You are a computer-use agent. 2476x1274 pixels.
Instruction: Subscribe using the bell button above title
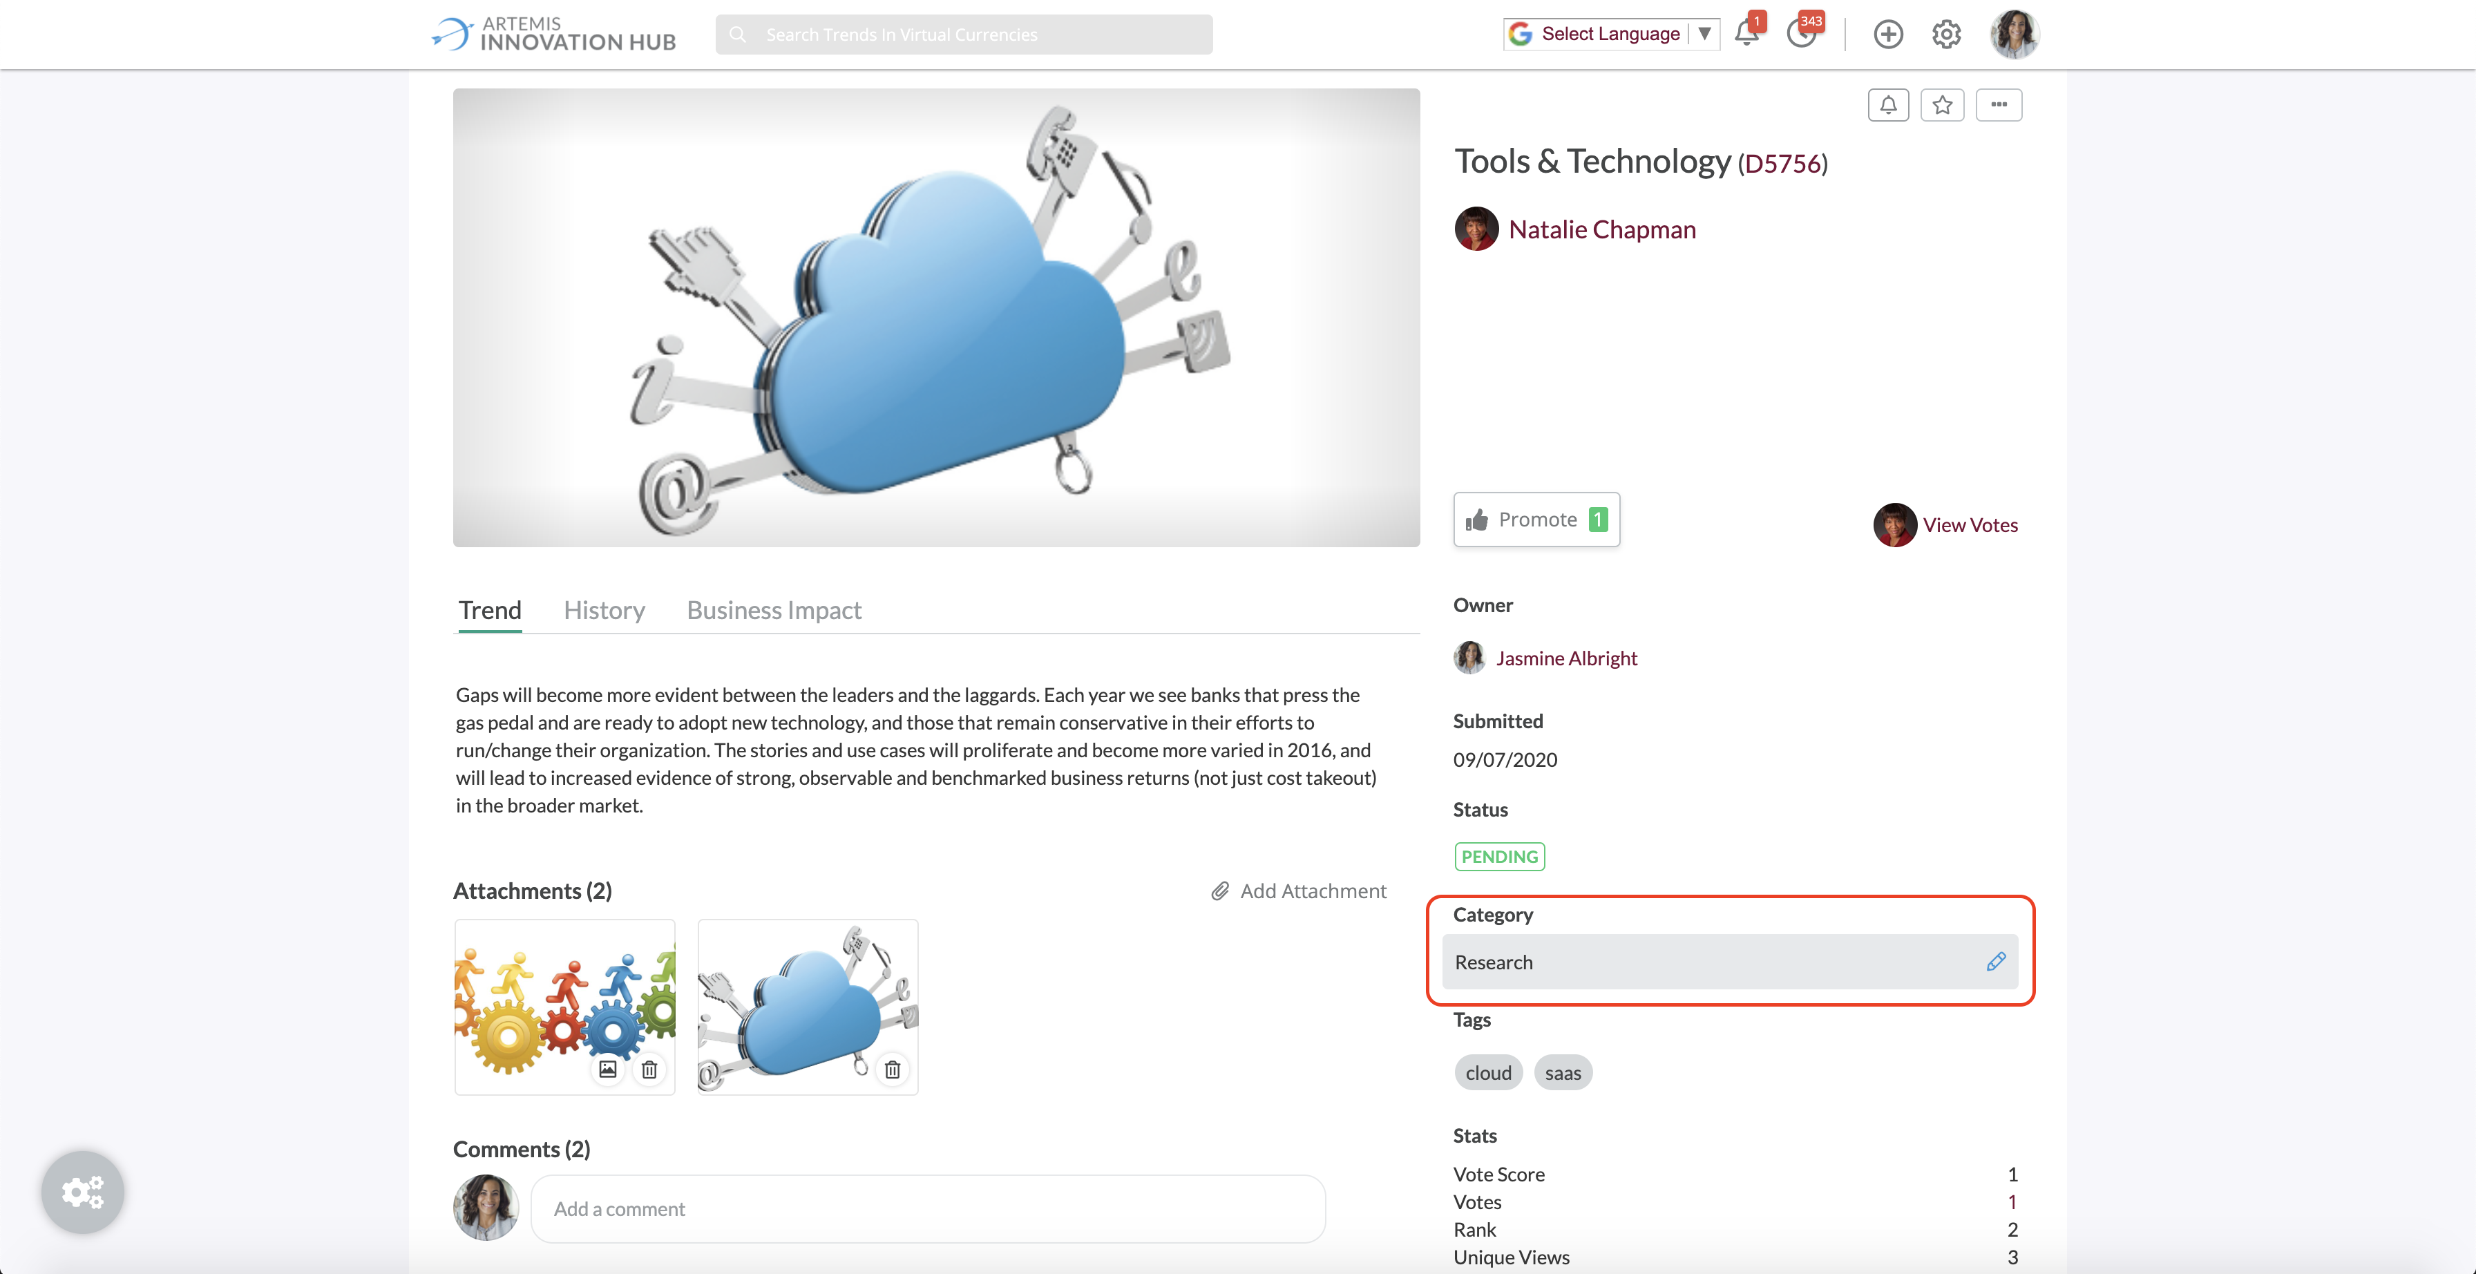tap(1889, 105)
